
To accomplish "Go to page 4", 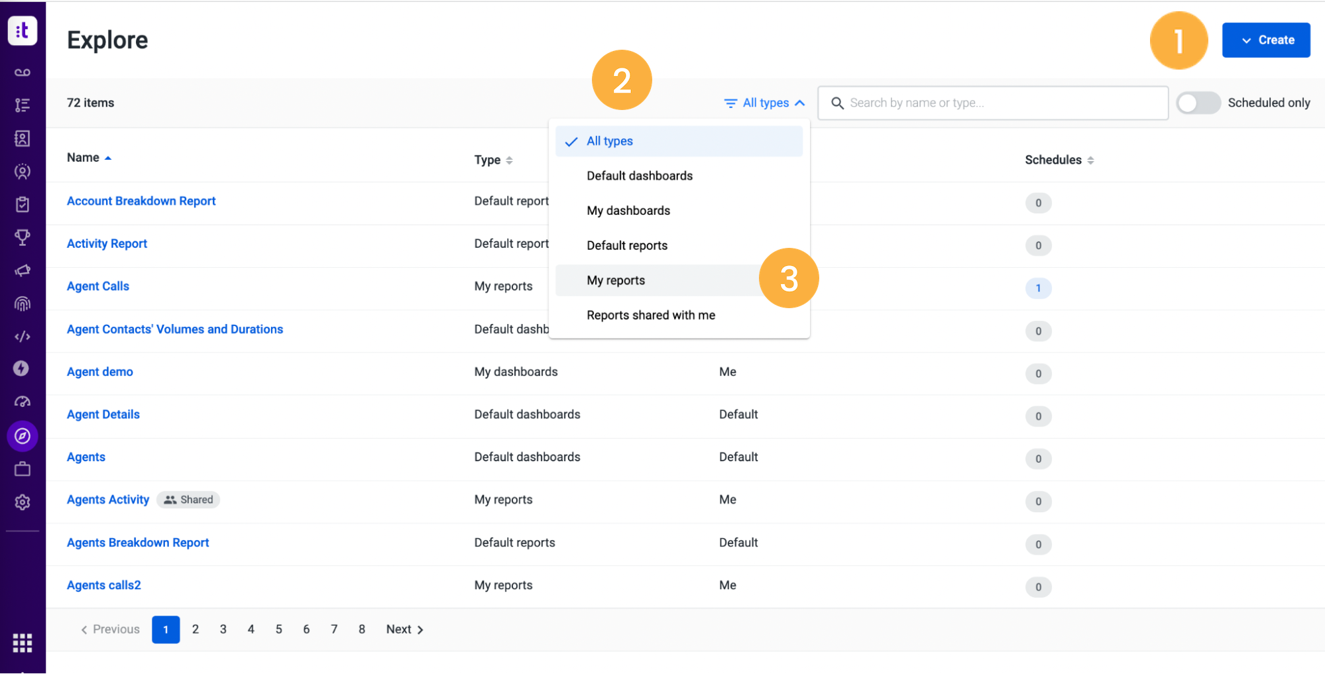I will click(251, 630).
